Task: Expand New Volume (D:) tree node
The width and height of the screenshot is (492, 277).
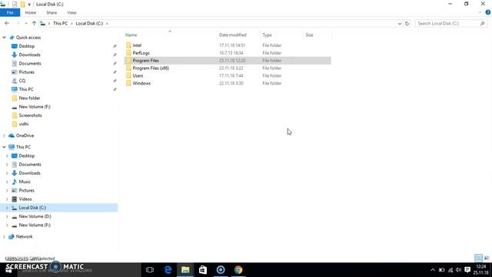Action: 7,216
